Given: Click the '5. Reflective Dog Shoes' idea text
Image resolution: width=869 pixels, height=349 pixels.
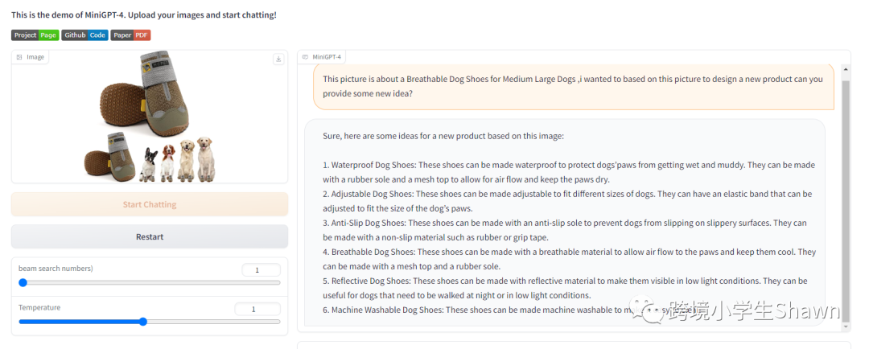Looking at the screenshot, I should pyautogui.click(x=566, y=288).
